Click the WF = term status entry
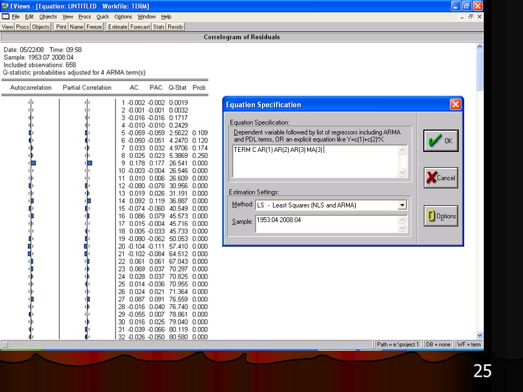Screen dimensions: 523x392 click(469, 344)
